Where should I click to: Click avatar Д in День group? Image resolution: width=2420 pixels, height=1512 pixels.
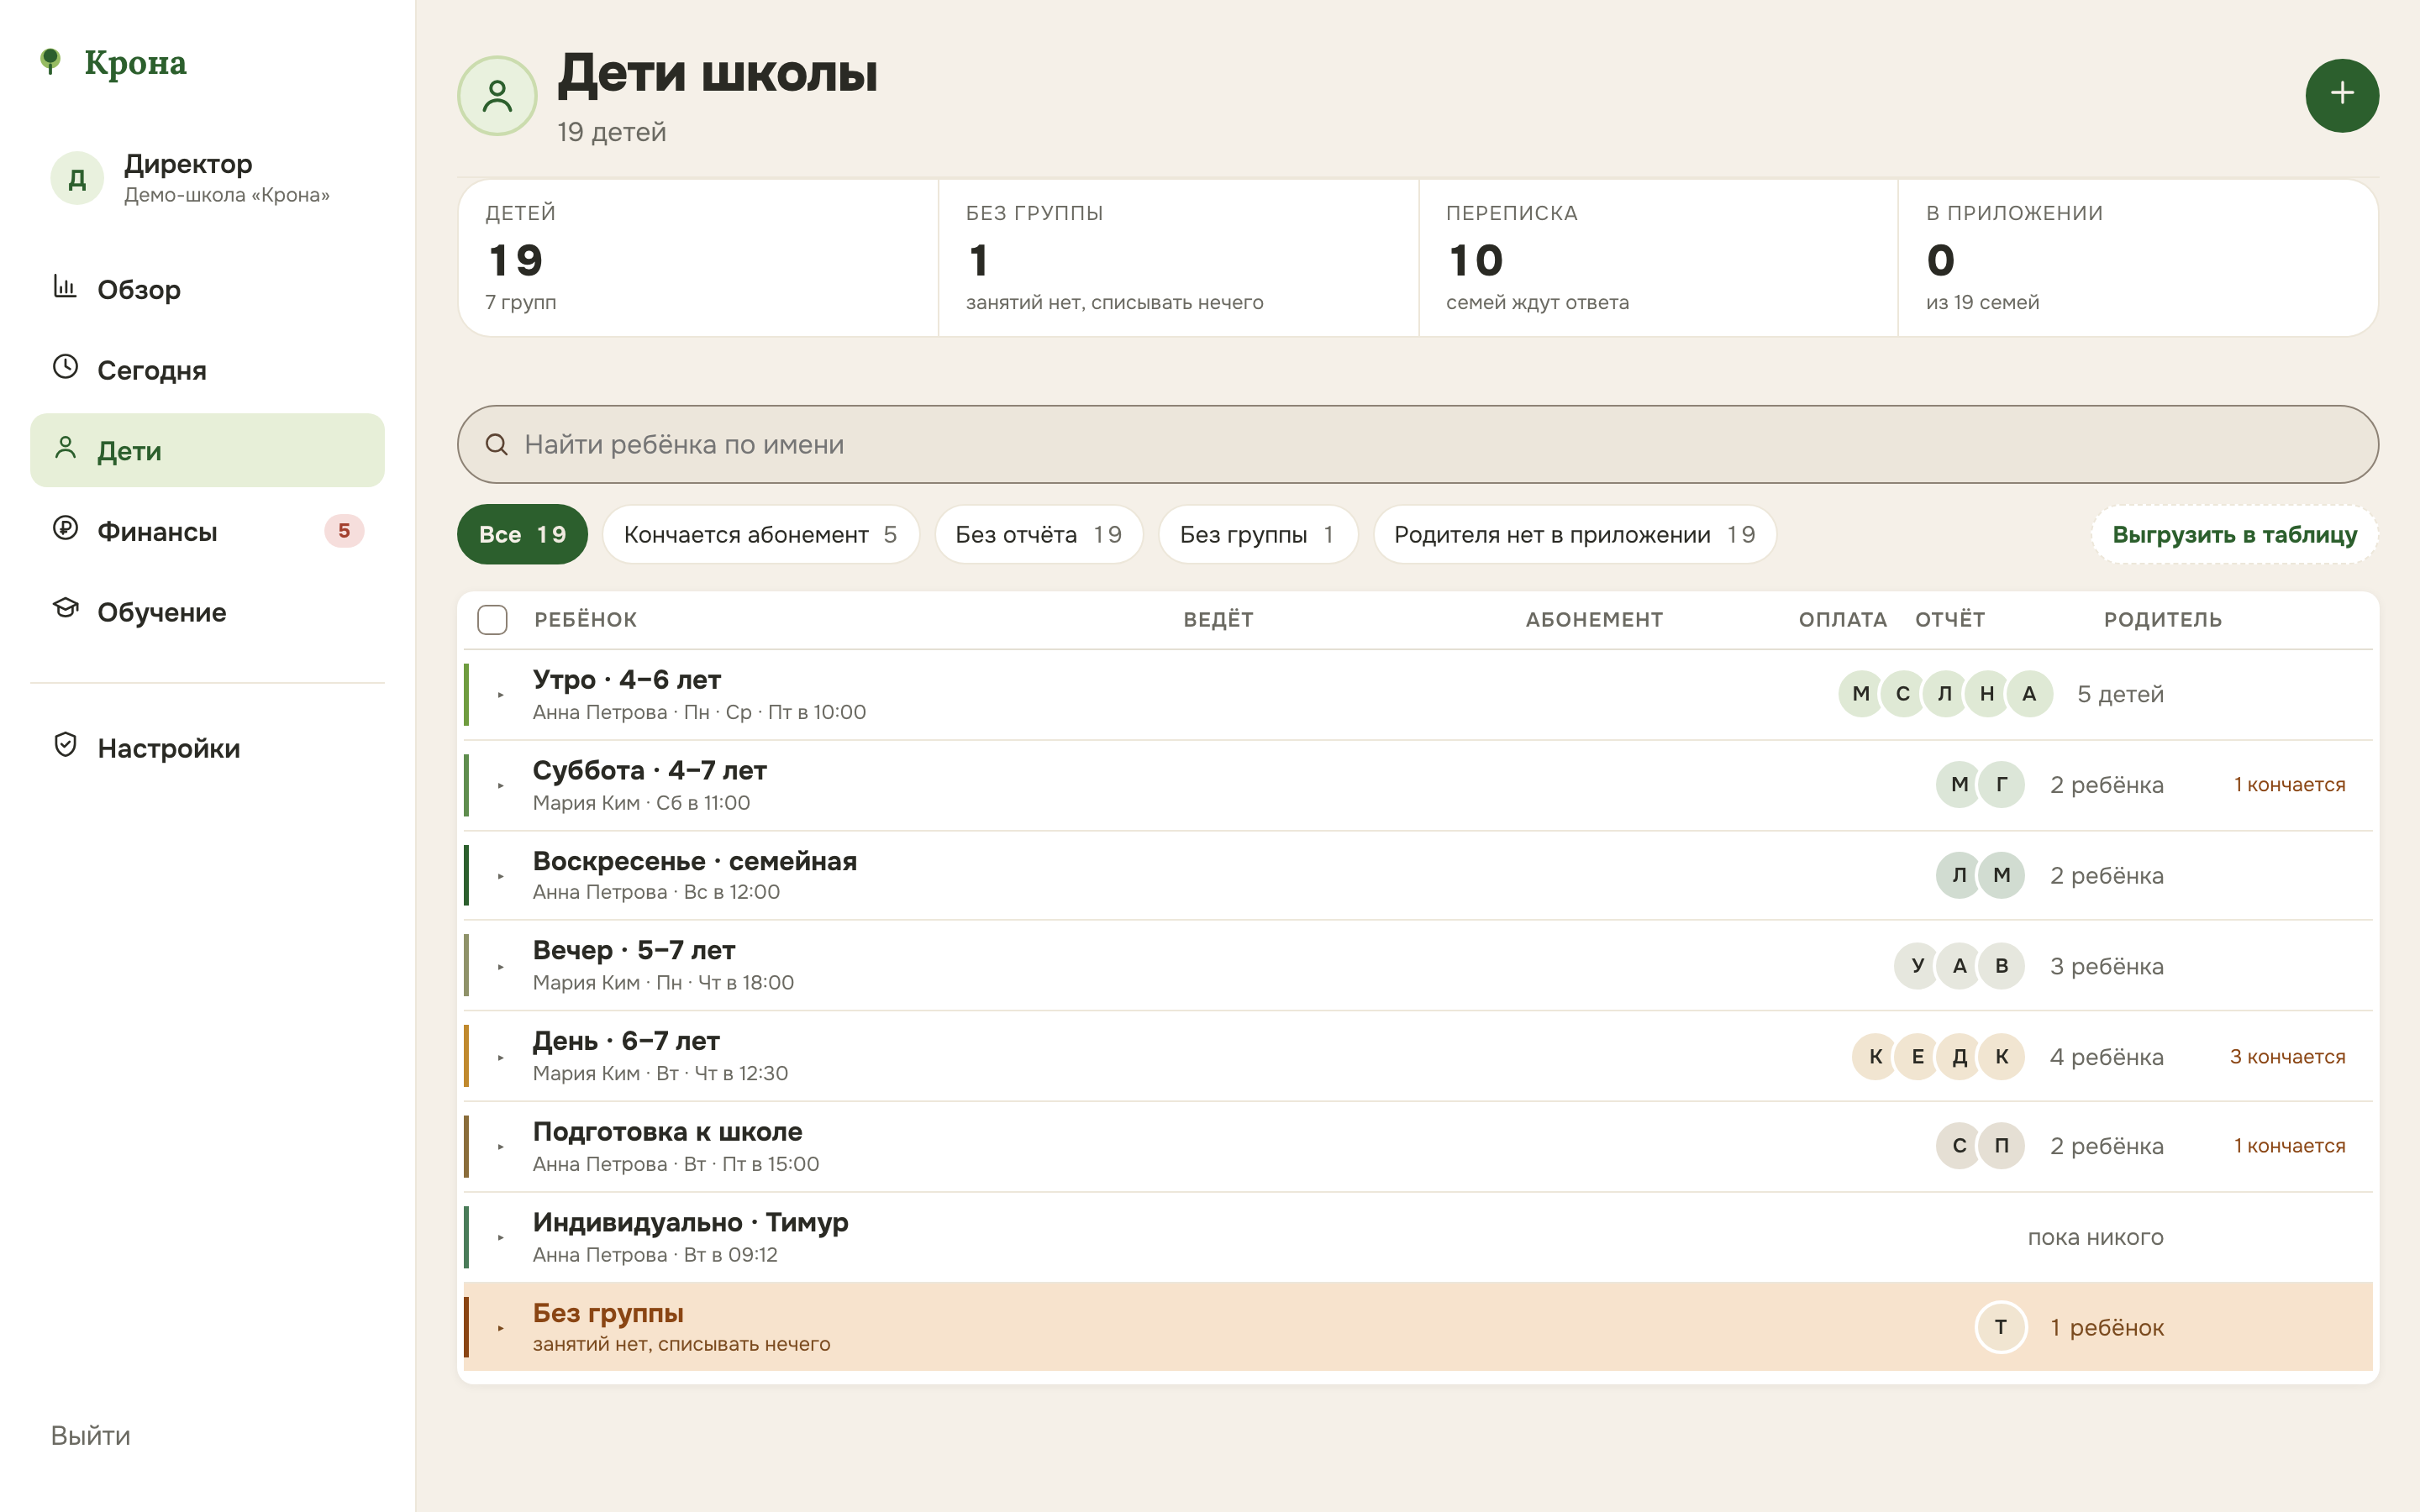click(1959, 1057)
